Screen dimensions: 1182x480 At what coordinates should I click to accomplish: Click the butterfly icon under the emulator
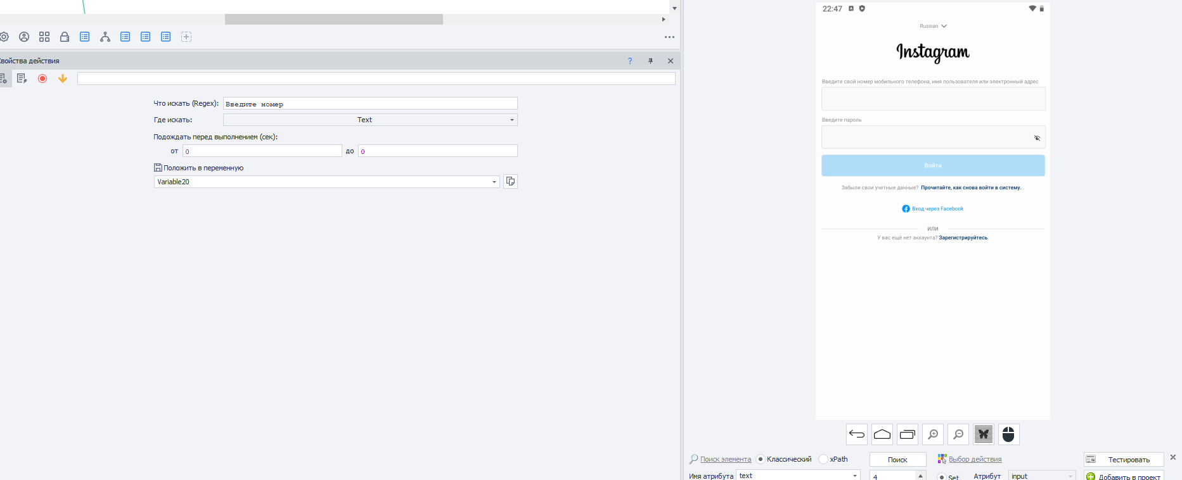click(984, 434)
